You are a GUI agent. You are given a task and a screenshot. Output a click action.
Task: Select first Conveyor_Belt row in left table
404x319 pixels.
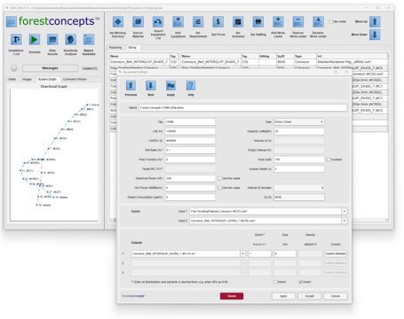pos(143,62)
